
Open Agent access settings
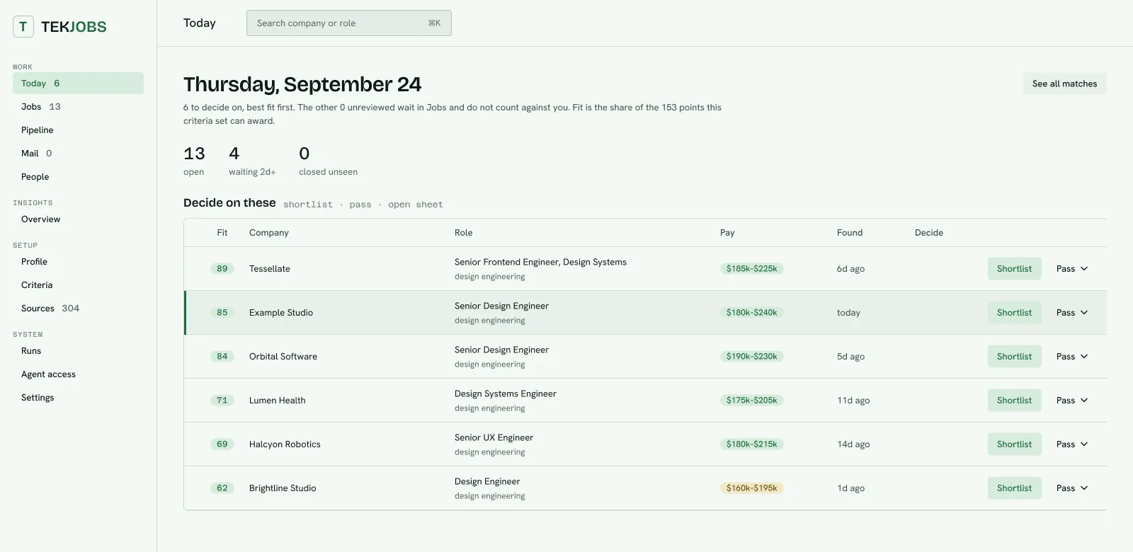tap(78, 374)
